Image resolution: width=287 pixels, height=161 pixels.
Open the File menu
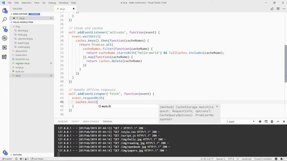click(9, 3)
